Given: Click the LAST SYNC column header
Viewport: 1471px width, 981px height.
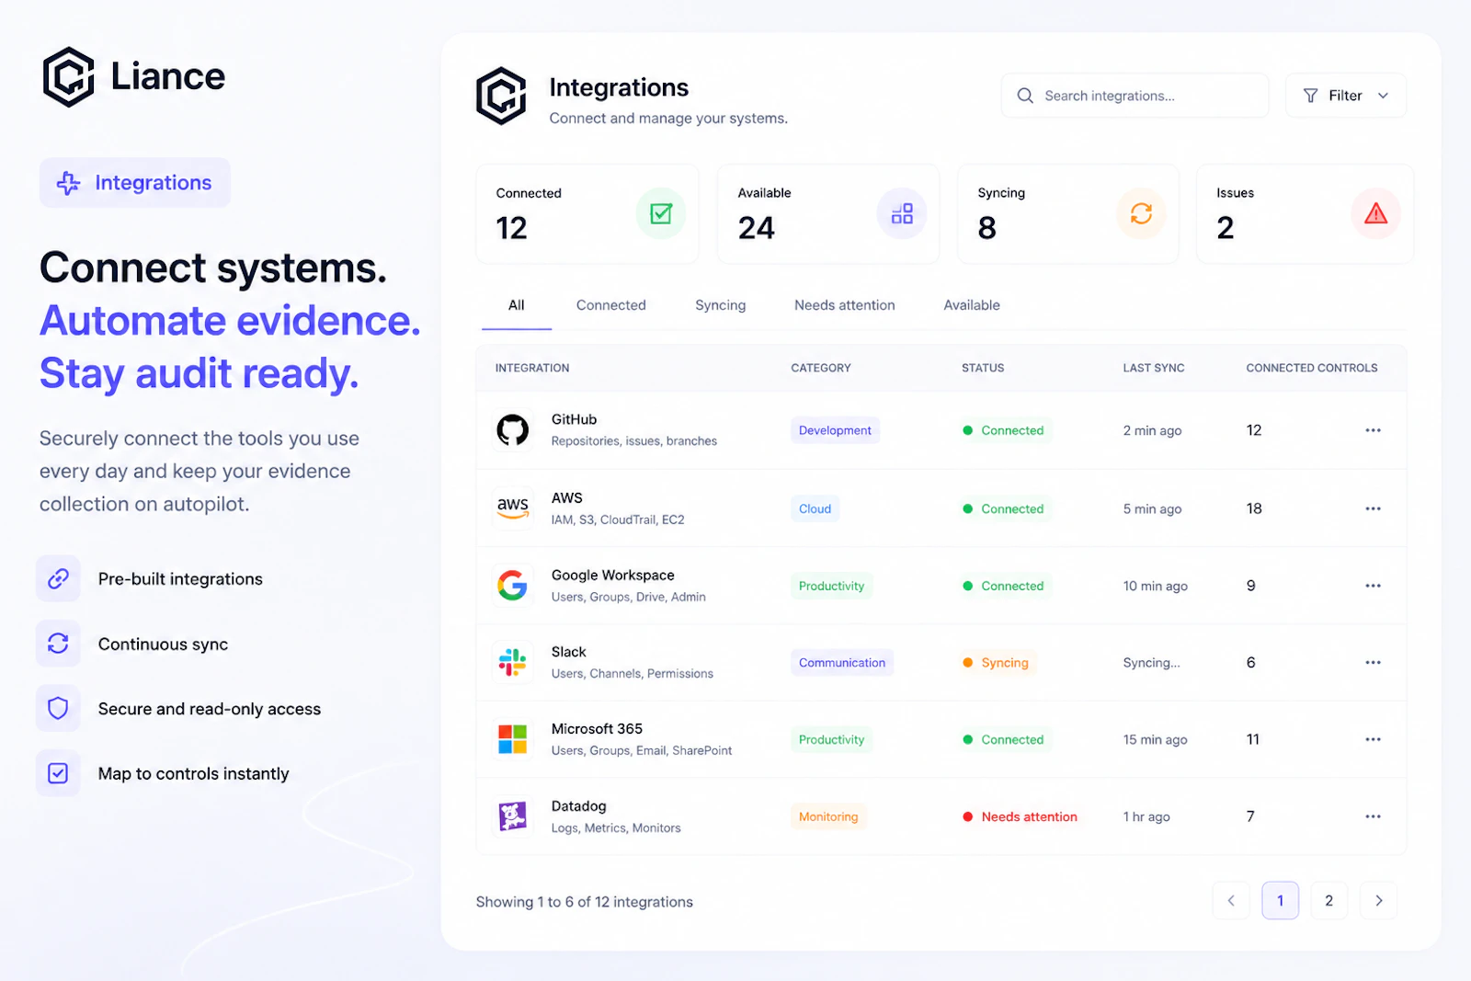Looking at the screenshot, I should (1154, 368).
